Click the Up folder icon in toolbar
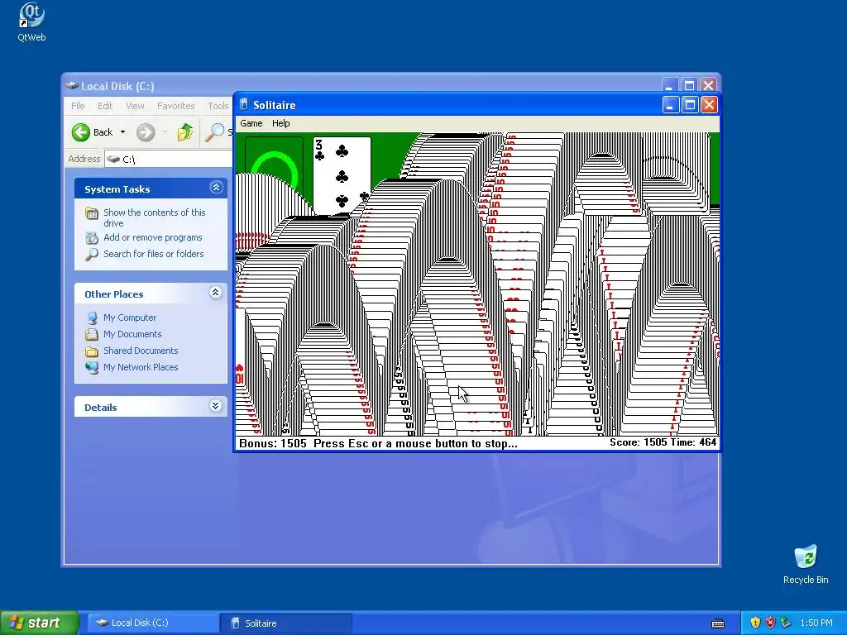This screenshot has width=847, height=635. [x=185, y=132]
